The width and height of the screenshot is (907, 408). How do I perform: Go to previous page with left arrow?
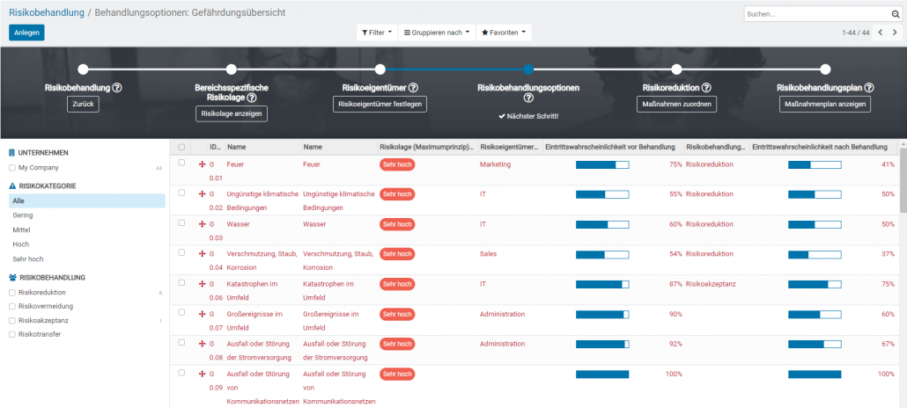point(880,33)
